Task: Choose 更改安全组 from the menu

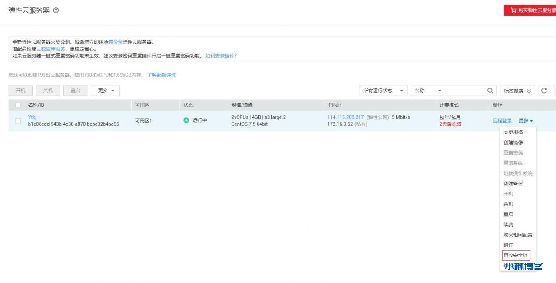Action: (x=516, y=255)
